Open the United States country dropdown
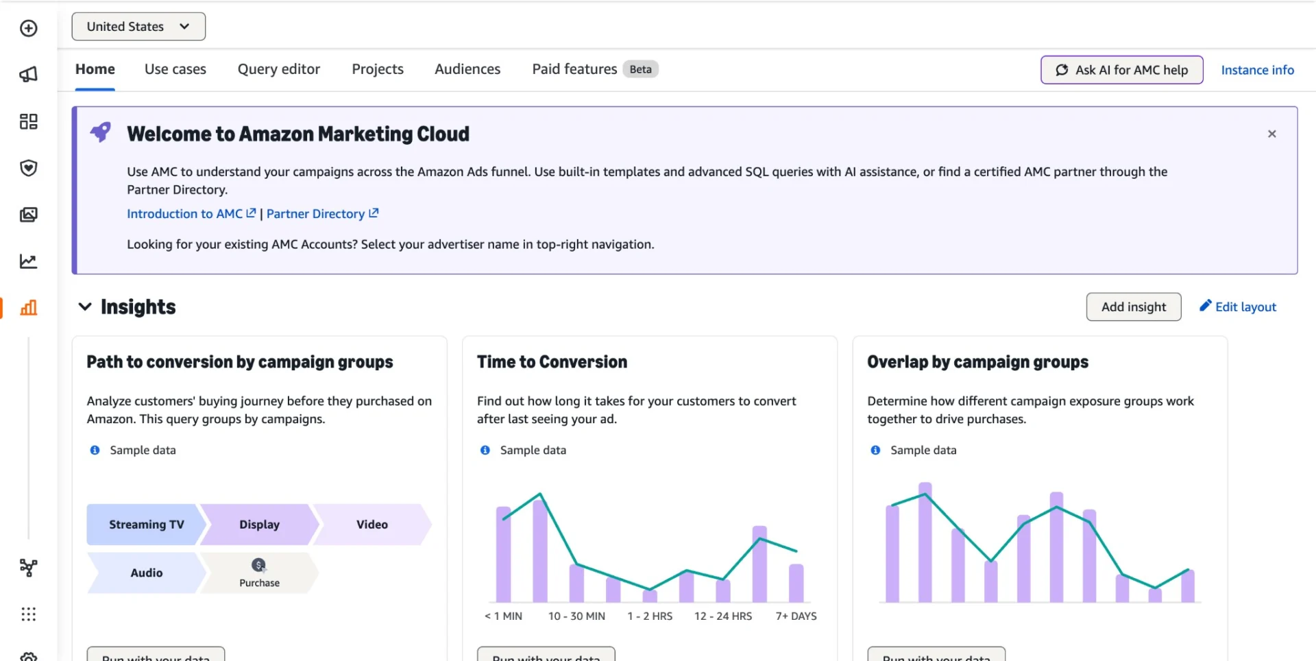The width and height of the screenshot is (1316, 661). (x=138, y=27)
